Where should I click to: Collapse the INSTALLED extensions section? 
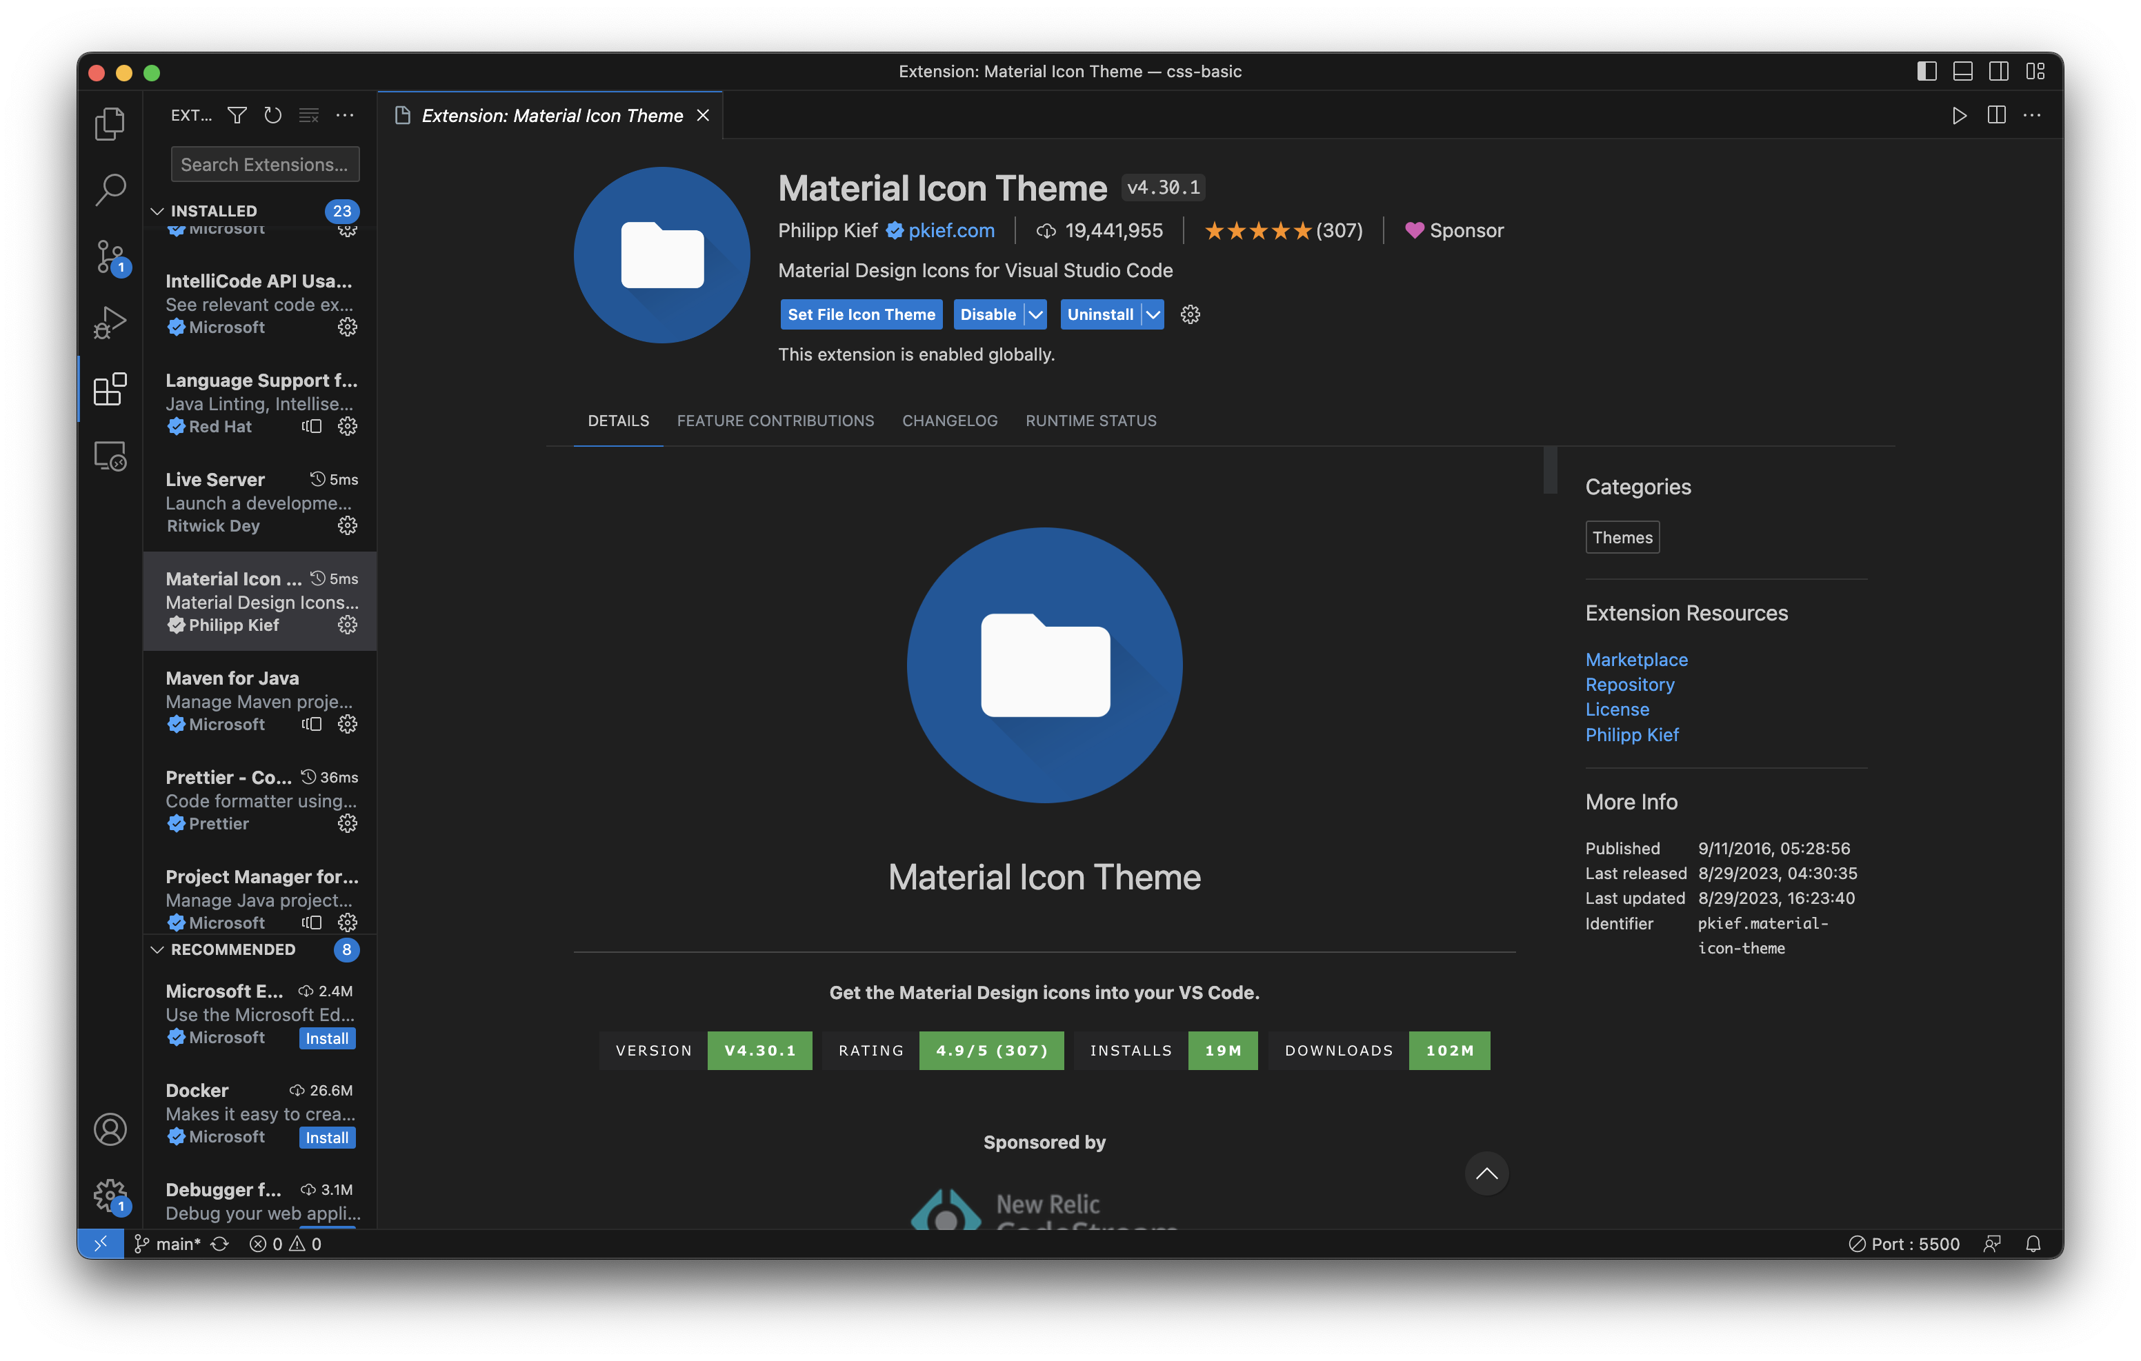[157, 211]
